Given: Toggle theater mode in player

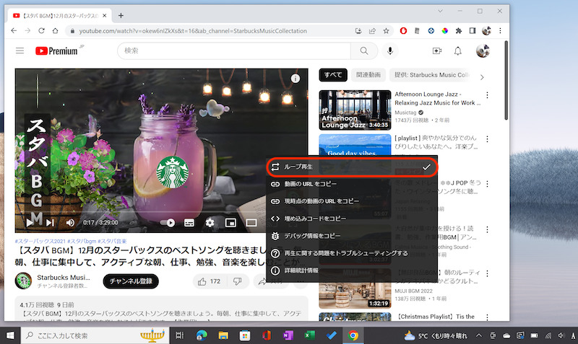Looking at the screenshot, I should pyautogui.click(x=251, y=223).
